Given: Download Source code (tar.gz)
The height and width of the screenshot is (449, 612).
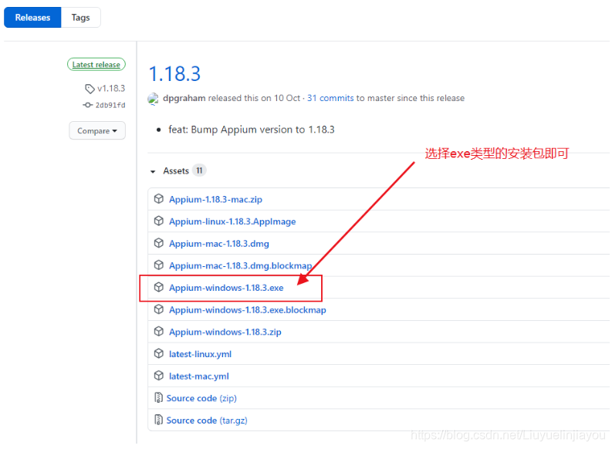Looking at the screenshot, I should pyautogui.click(x=207, y=420).
